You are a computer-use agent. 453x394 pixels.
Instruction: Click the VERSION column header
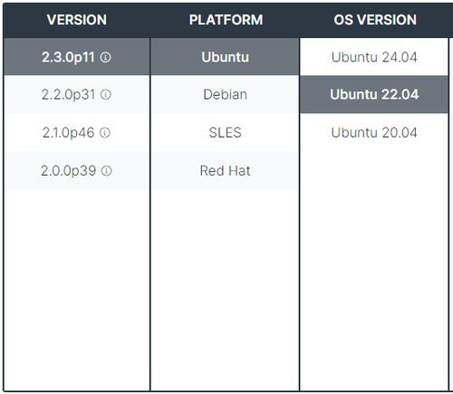(x=77, y=20)
